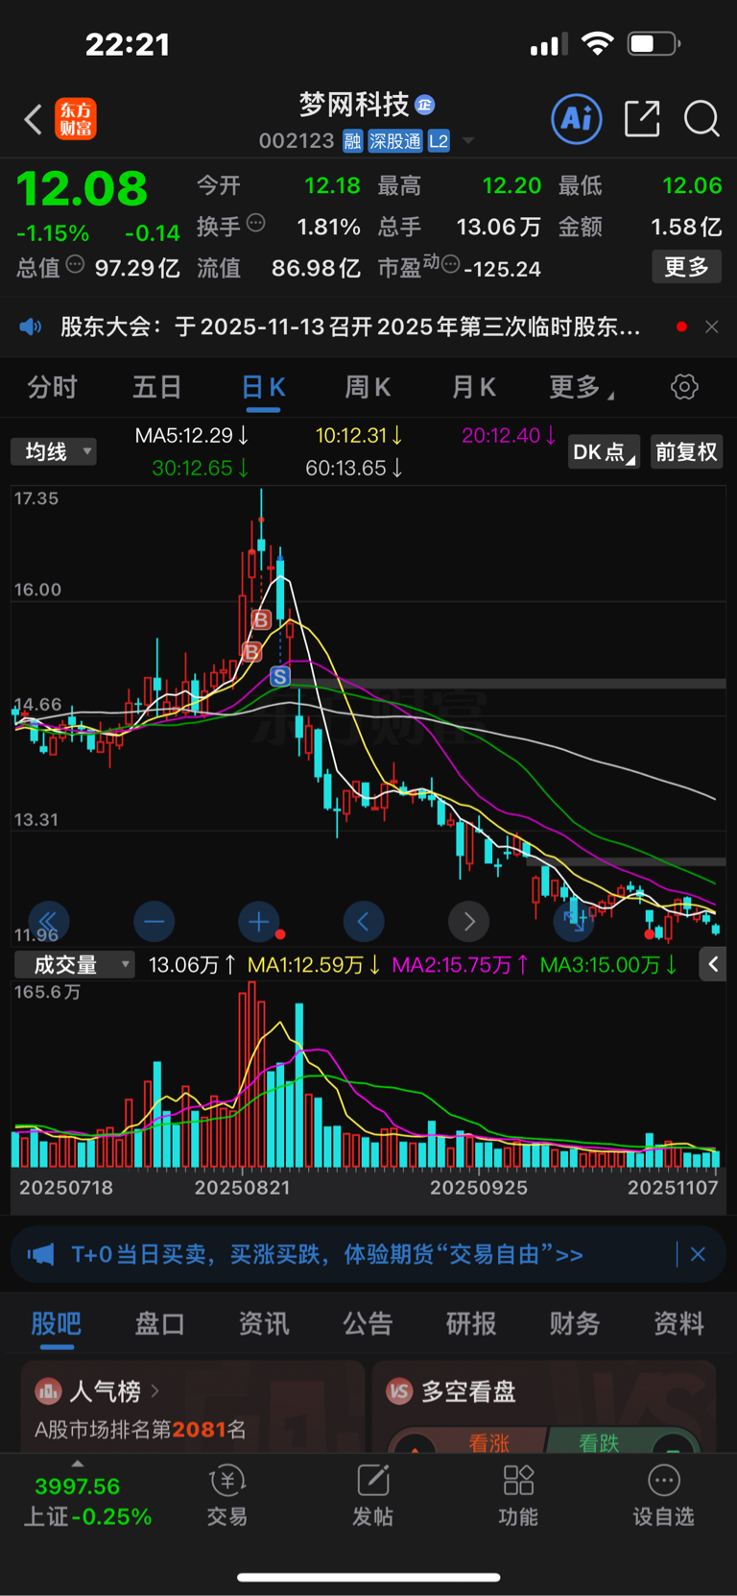Tap the back arrow icon

pyautogui.click(x=34, y=119)
